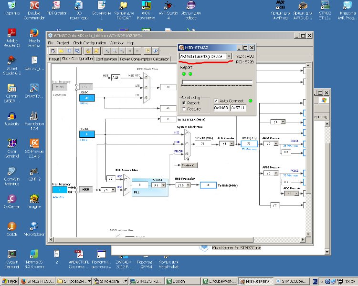The width and height of the screenshot is (358, 286).
Task: Click the search magnifier icon right of Help
Action: pos(156,51)
